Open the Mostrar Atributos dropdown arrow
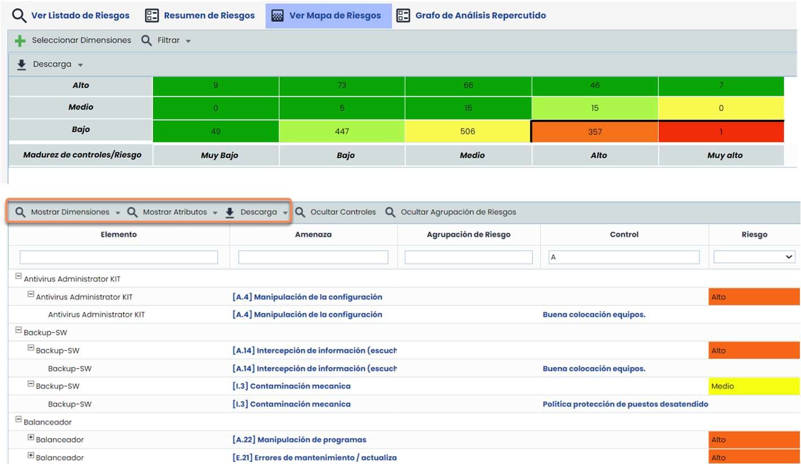Screen dimensions: 801x464 click(x=215, y=213)
